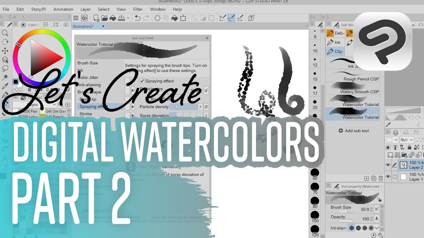This screenshot has height=238, width=424.
Task: Open the Filter menu
Action: 138,9
